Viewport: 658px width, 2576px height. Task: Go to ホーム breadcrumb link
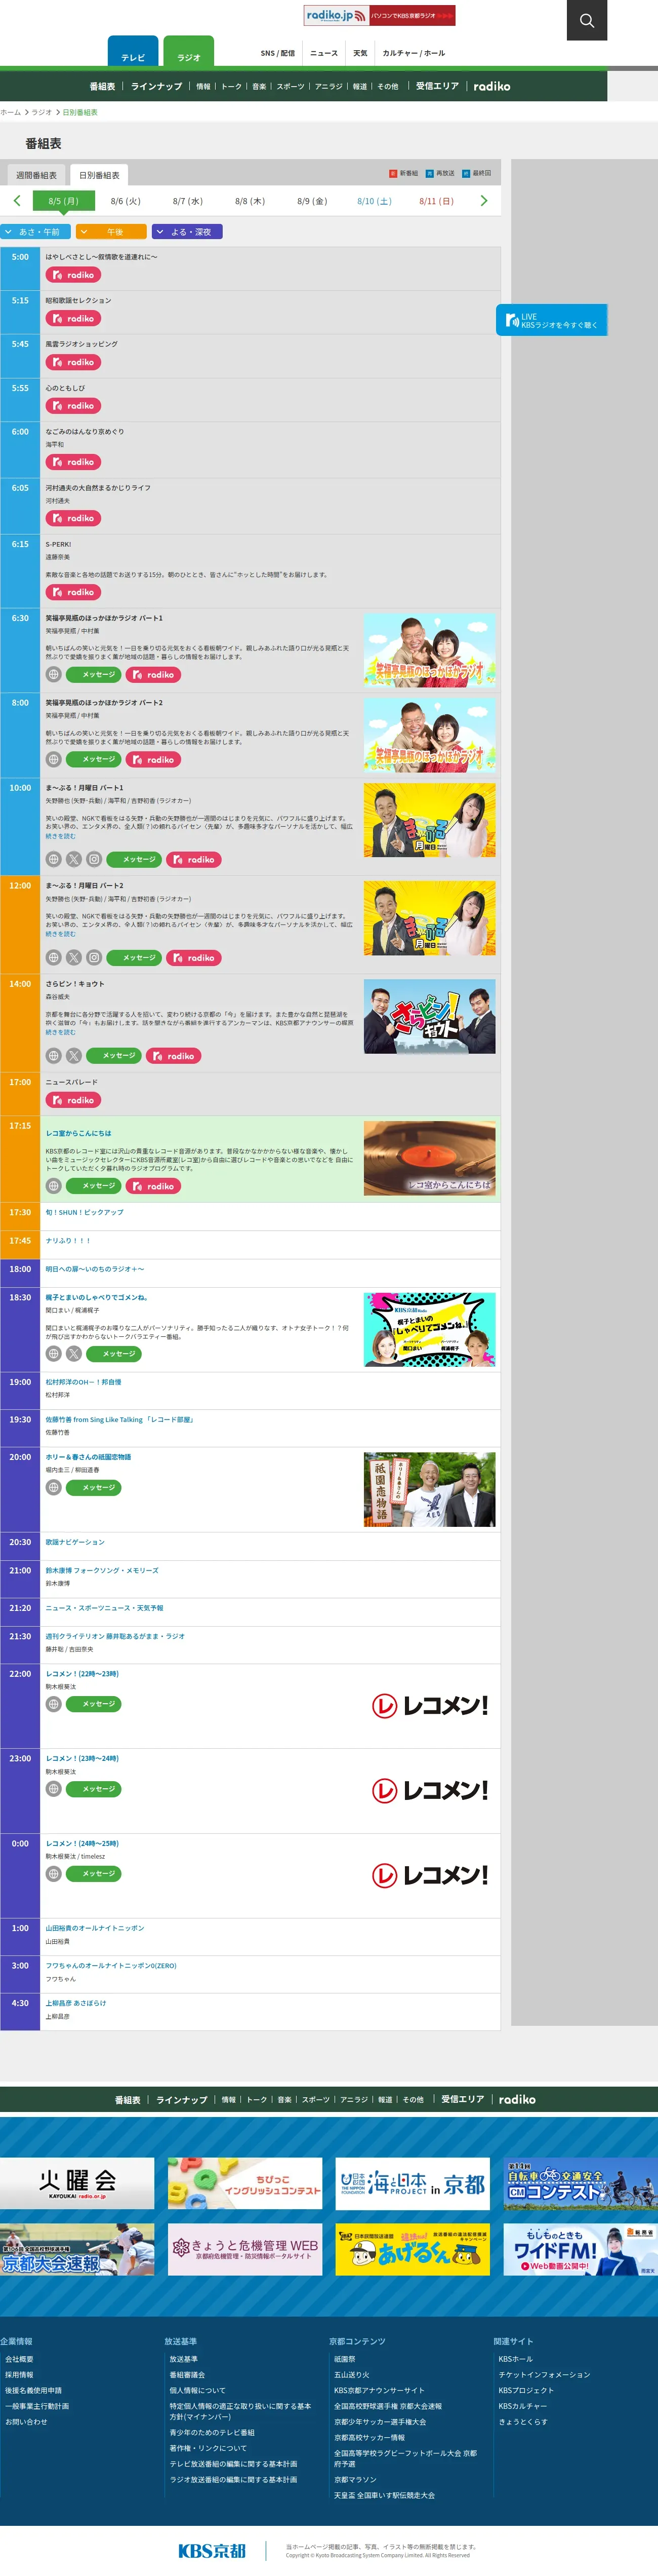[10, 113]
